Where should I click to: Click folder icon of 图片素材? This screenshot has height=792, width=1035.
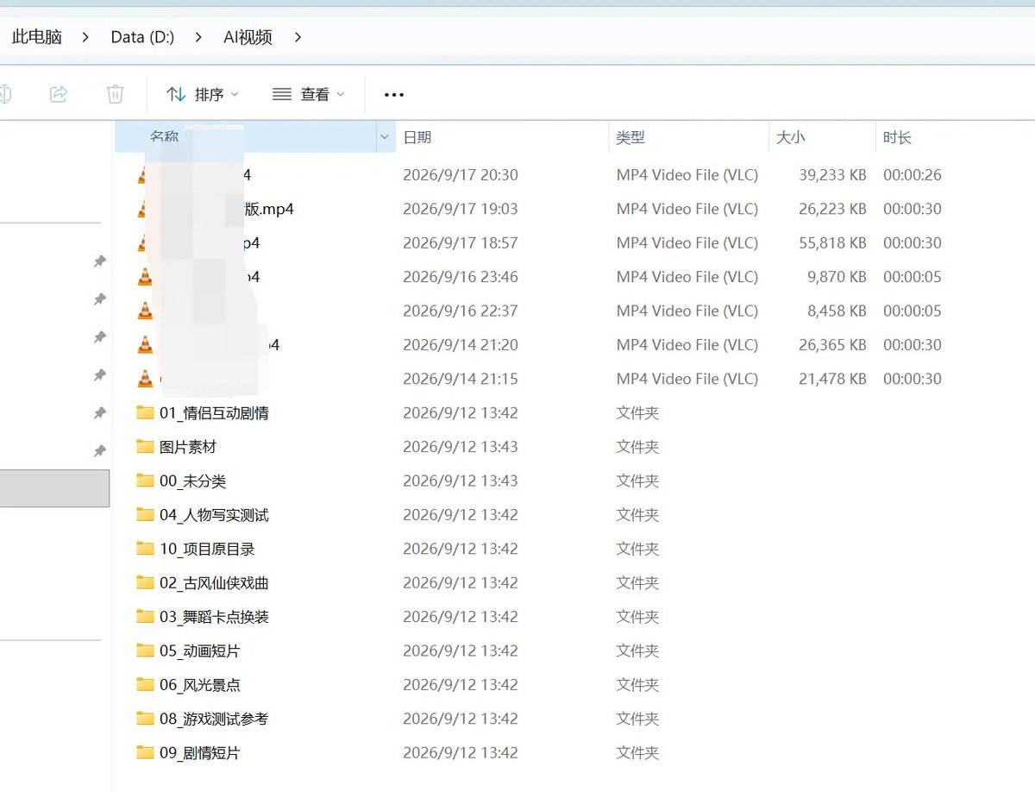145,446
